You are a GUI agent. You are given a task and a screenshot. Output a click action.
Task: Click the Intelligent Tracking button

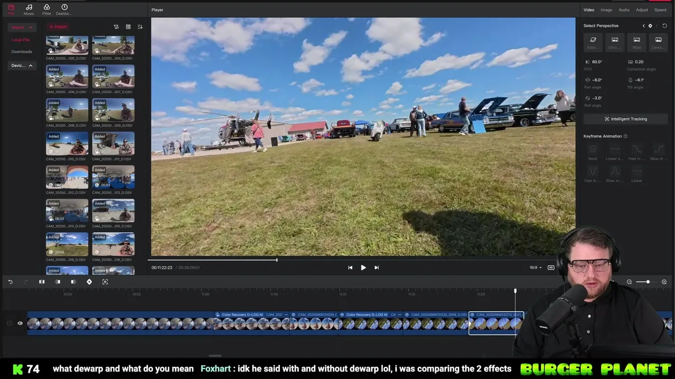(625, 119)
